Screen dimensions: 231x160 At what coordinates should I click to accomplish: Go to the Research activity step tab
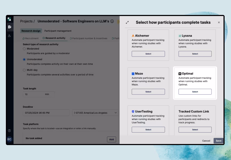pyautogui.click(x=54, y=38)
